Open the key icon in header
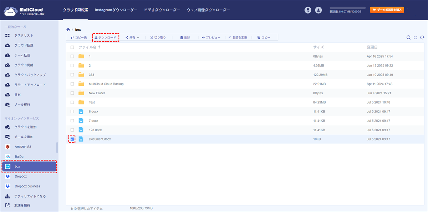This screenshot has width=428, height=212. (308, 10)
